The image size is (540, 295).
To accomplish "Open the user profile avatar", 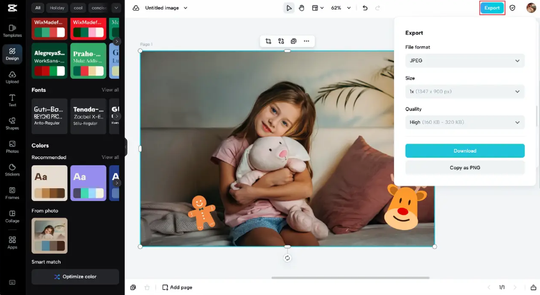I will pos(531,8).
